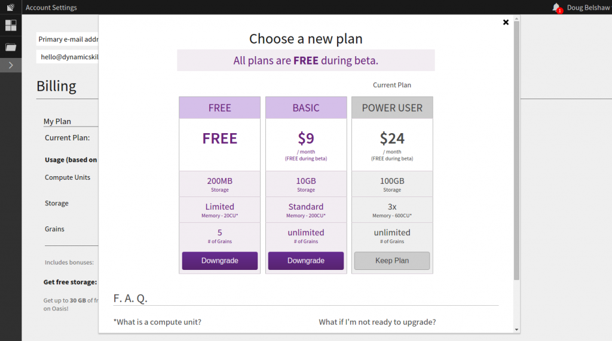Downgrade to the BASIC plan
This screenshot has height=341, width=612.
point(305,261)
